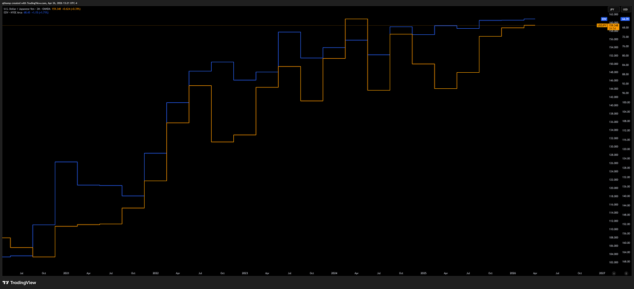
Task: Click the 2023 label on the time axis
Action: (245, 273)
